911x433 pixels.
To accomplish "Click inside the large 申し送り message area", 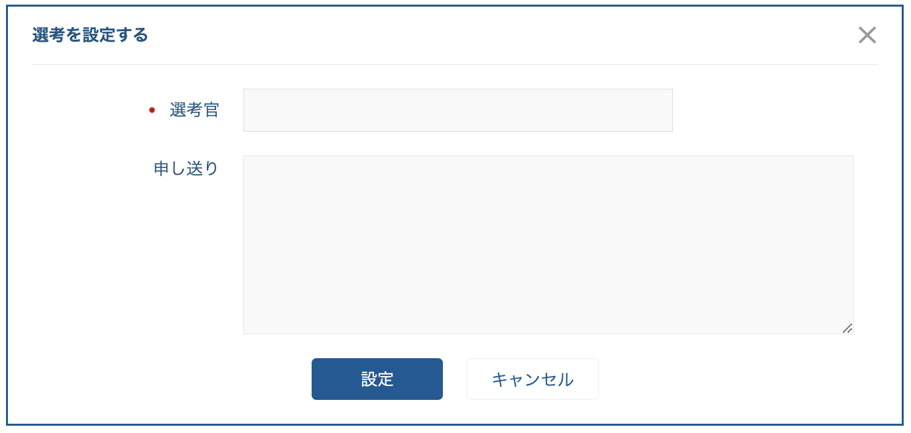I will click(x=548, y=245).
